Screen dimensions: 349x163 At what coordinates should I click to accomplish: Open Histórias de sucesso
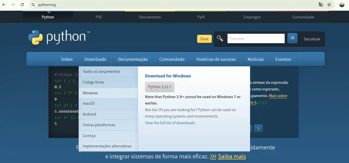(216, 59)
